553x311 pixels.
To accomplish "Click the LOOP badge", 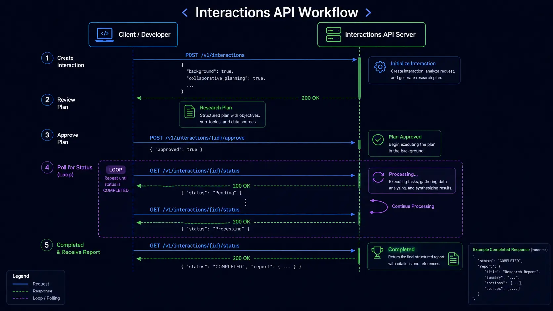I will point(116,170).
